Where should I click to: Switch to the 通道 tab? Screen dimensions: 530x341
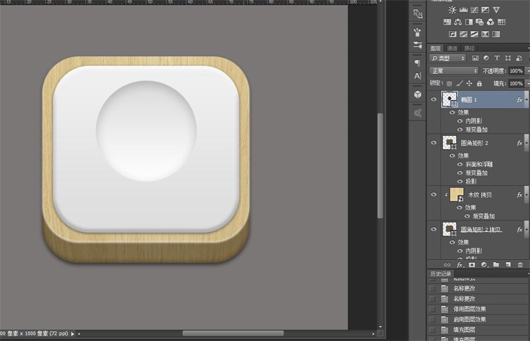click(452, 48)
